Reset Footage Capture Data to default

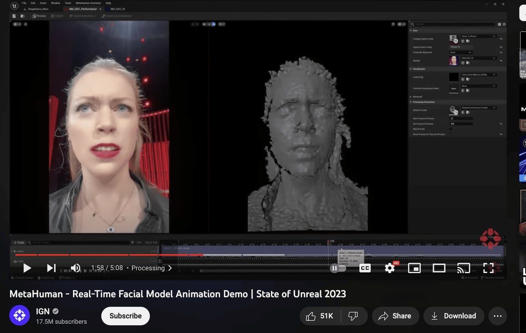point(501,39)
